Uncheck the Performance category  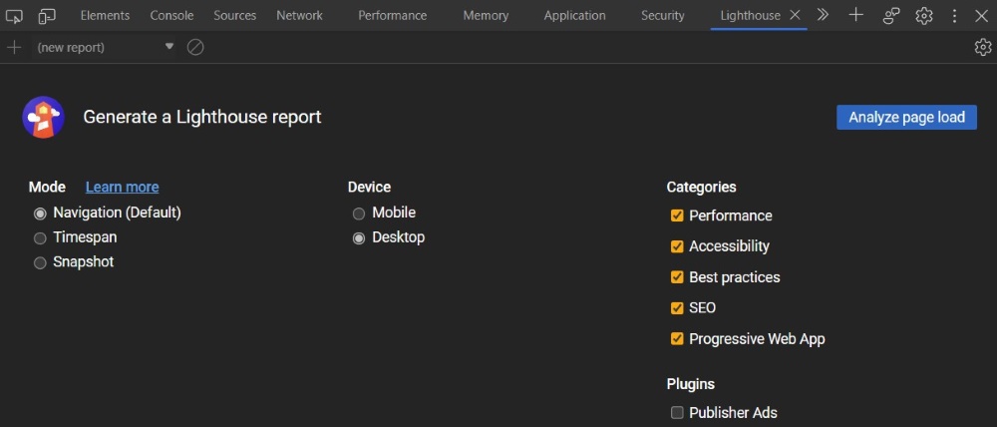click(677, 215)
